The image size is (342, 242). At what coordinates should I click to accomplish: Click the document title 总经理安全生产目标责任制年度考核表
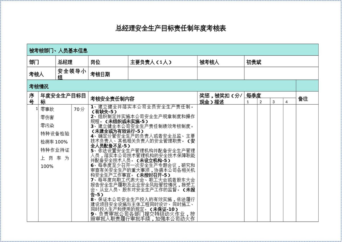[171, 29]
